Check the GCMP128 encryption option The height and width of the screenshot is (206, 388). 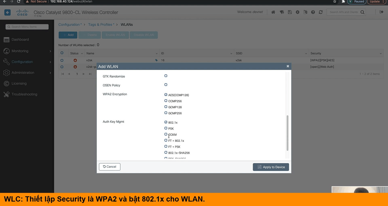pyautogui.click(x=166, y=107)
